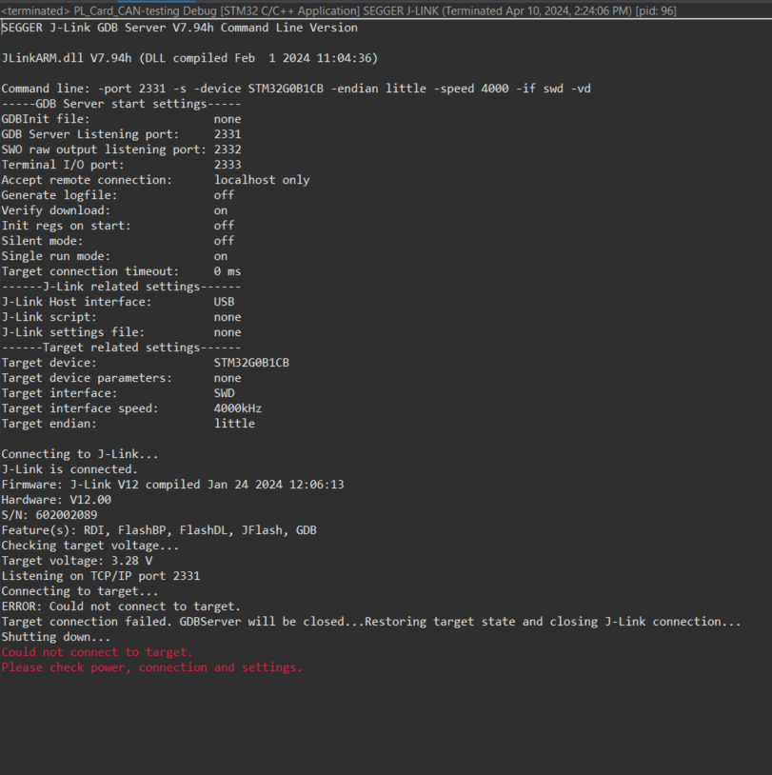772x775 pixels.
Task: Click the 'SWO raw output listening port' line
Action: 121,149
